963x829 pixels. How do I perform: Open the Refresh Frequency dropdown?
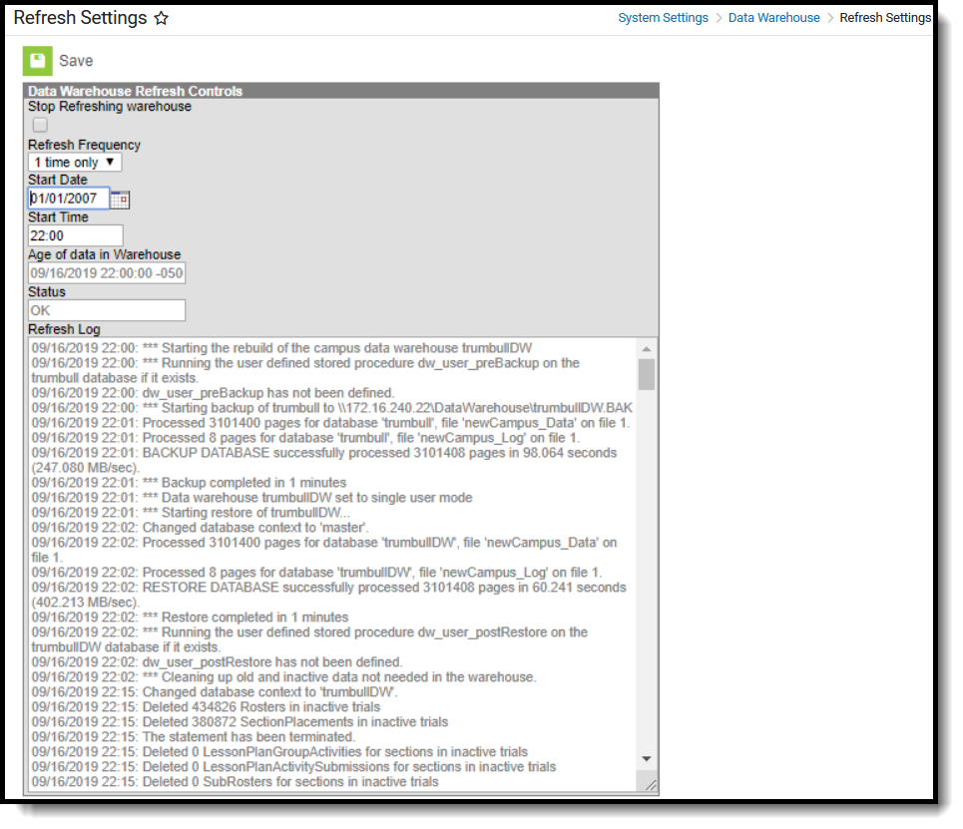[x=75, y=163]
